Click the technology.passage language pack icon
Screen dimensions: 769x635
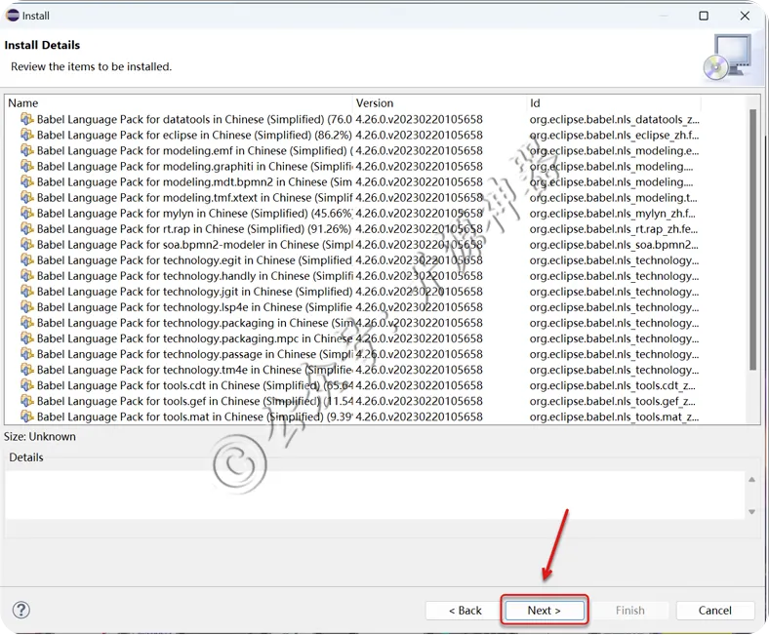27,354
